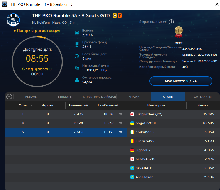
Task: Sort tables by Игроки column header
Action: tap(47, 105)
